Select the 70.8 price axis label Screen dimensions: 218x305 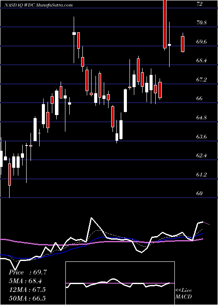[x=201, y=23]
